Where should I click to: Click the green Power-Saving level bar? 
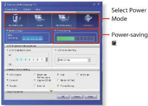pos(66,39)
